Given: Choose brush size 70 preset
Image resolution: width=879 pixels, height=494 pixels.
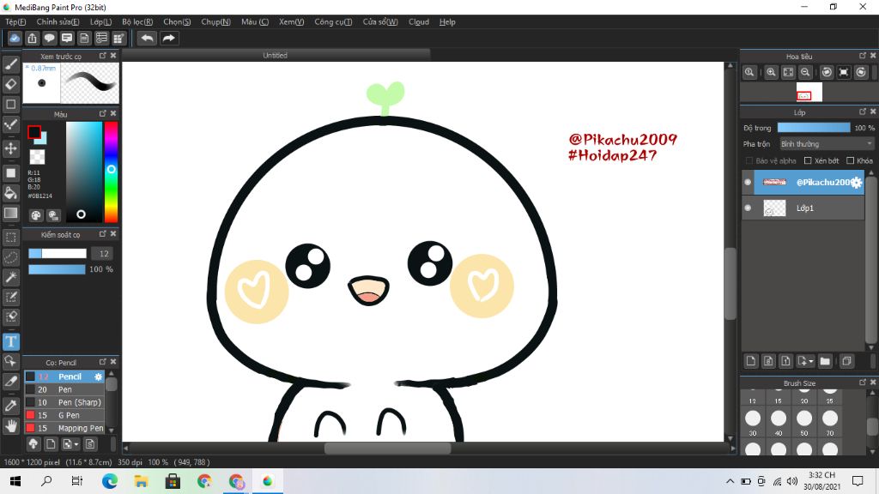Looking at the screenshot, I should (830, 422).
